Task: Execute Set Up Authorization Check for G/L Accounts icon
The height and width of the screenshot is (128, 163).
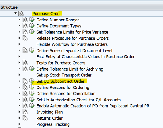Action: (x=32, y=100)
